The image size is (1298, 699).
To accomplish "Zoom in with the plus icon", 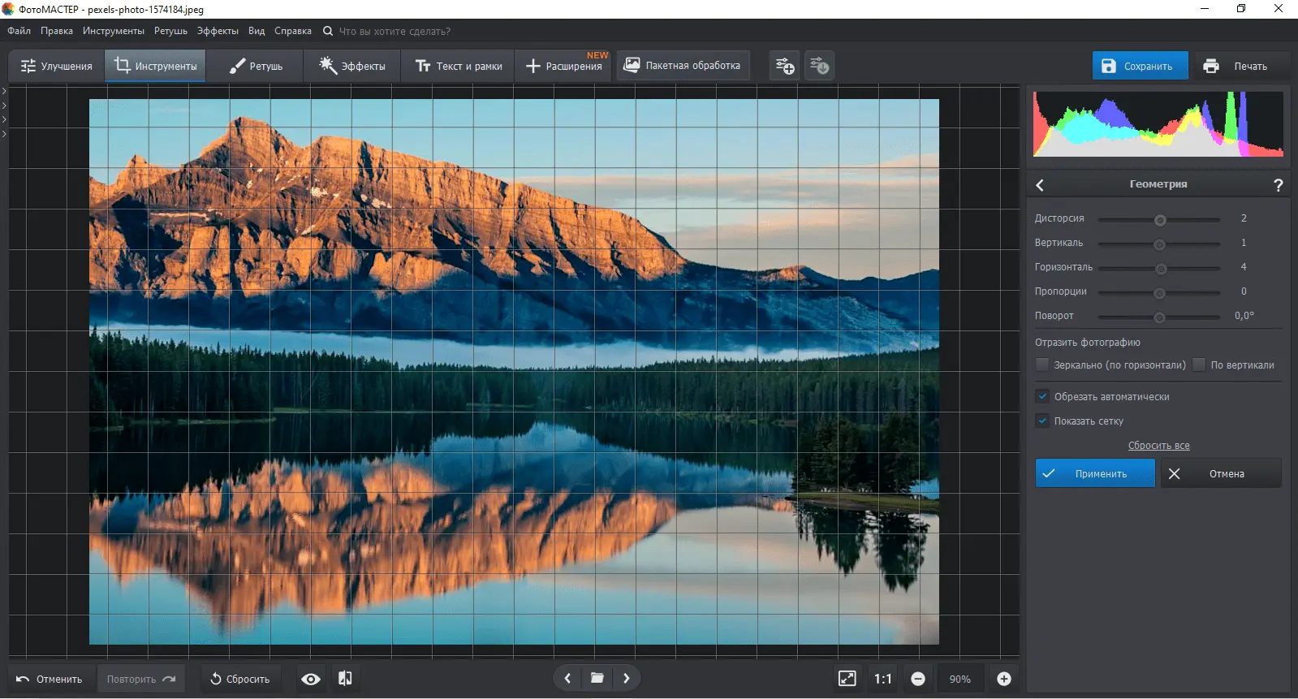I will pyautogui.click(x=1003, y=679).
